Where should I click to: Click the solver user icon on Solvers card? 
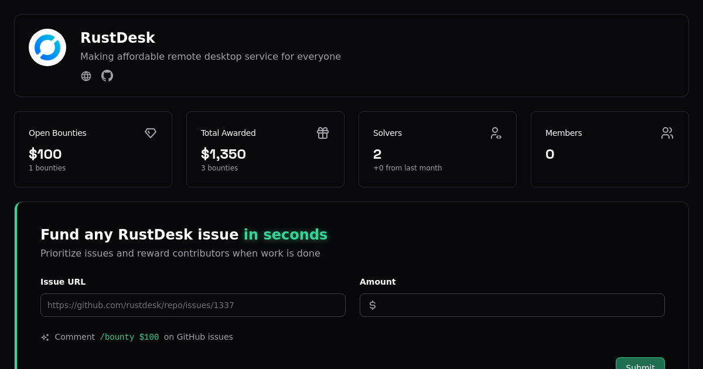[496, 133]
